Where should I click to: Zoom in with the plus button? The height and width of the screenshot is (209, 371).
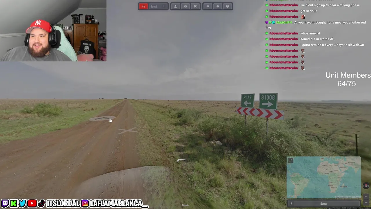click(366, 197)
